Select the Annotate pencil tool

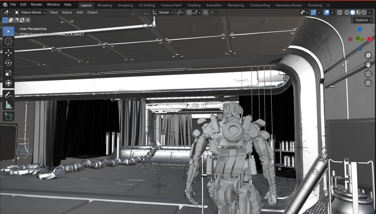(x=8, y=95)
